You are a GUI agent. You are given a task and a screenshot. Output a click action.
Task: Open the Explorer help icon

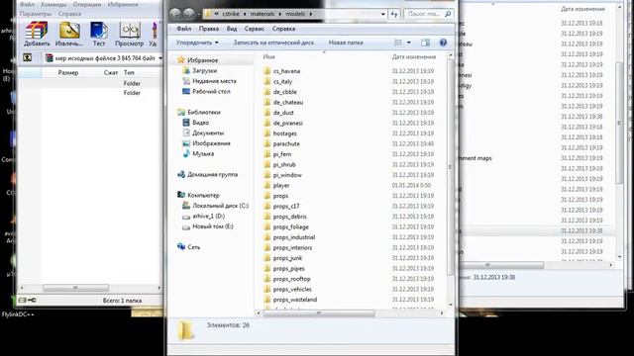(x=443, y=43)
